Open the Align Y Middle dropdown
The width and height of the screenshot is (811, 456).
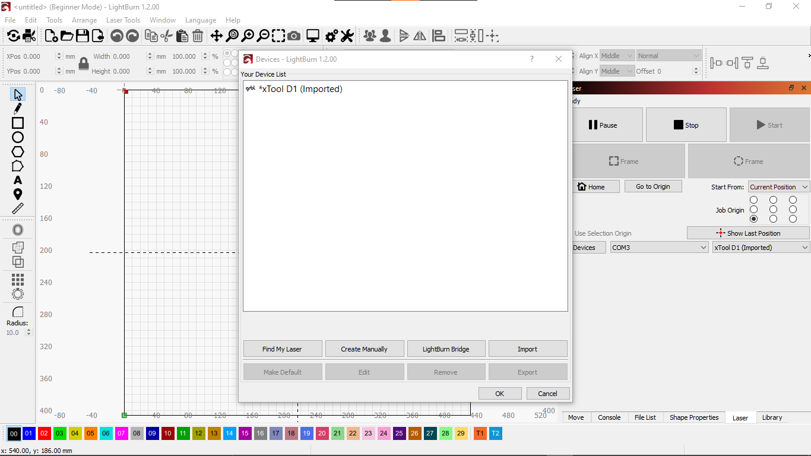(x=617, y=71)
